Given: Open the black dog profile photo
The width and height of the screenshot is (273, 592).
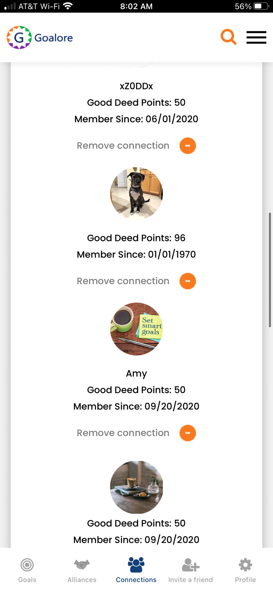Looking at the screenshot, I should [136, 193].
